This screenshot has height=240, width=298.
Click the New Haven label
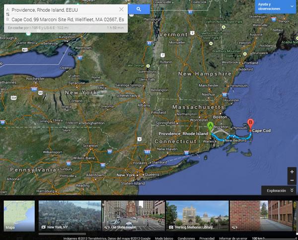[167, 149]
